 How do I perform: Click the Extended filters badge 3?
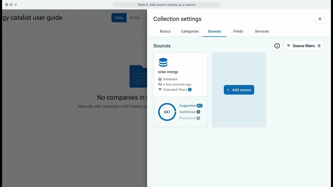click(x=190, y=90)
